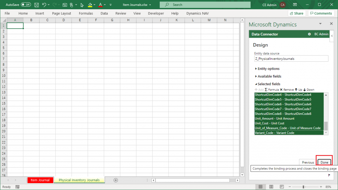This screenshot has height=190, width=338.
Task: Open the font color dropdown arrow
Action: click(105, 5)
